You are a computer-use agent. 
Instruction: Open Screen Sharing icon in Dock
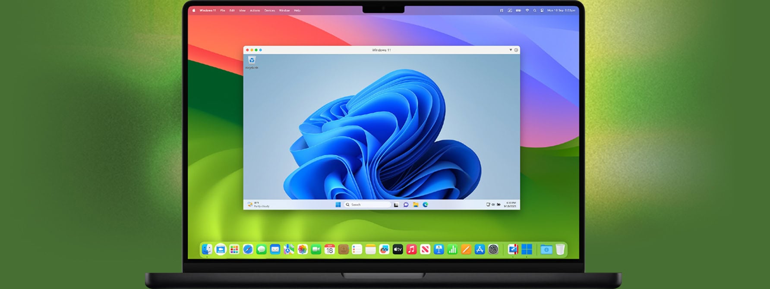coord(221,249)
